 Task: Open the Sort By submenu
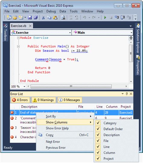(x=65, y=116)
